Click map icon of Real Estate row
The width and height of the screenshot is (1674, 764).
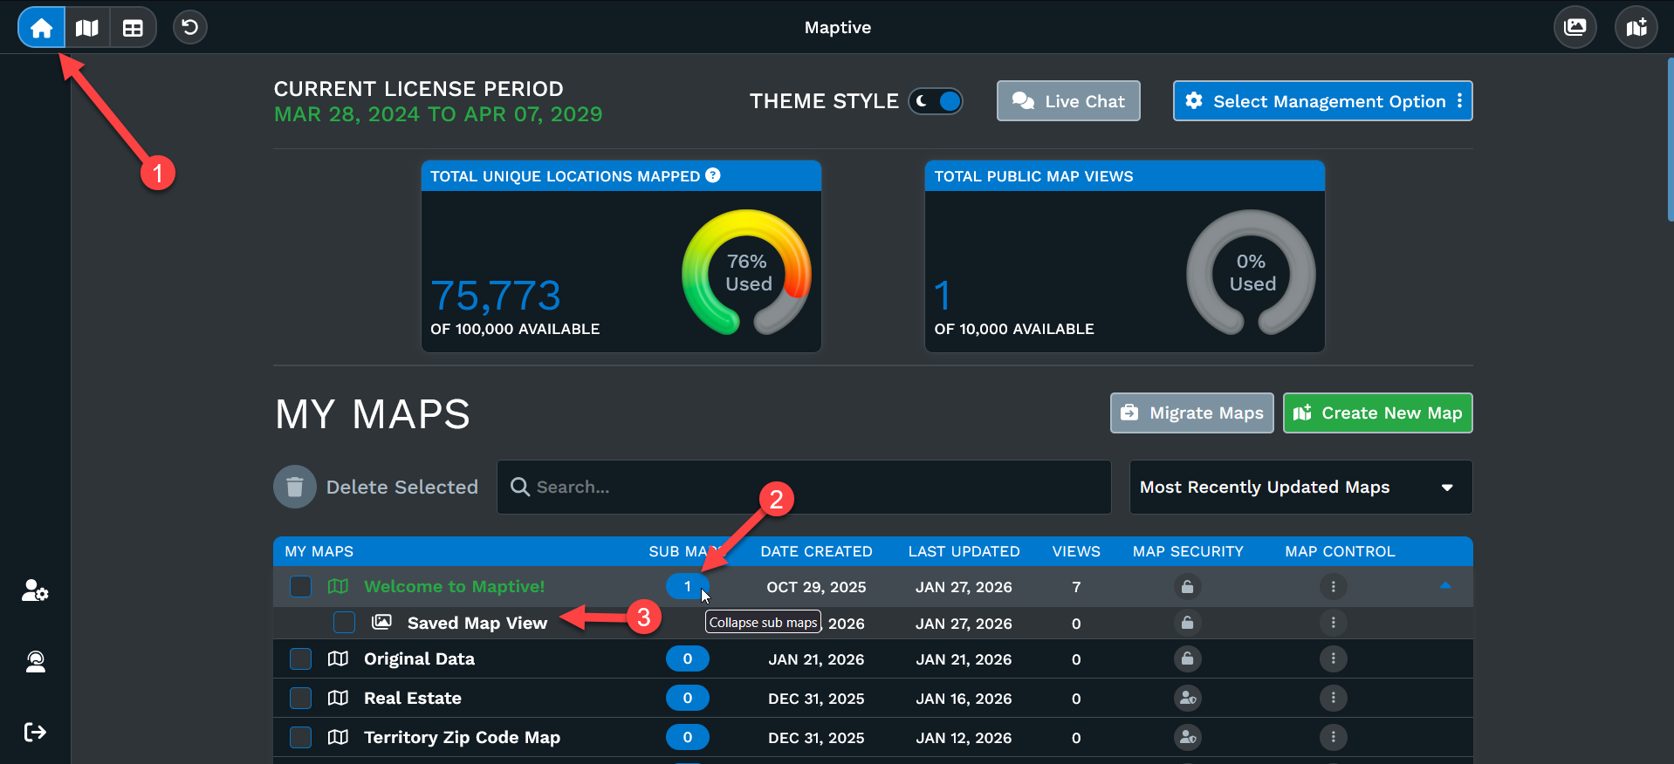tap(338, 698)
